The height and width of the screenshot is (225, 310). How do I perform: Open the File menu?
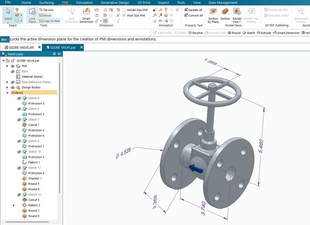[x=8, y=2]
